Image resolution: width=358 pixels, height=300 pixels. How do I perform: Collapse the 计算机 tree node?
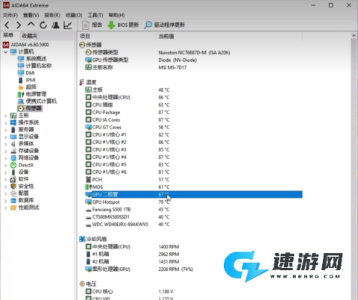coord(6,52)
